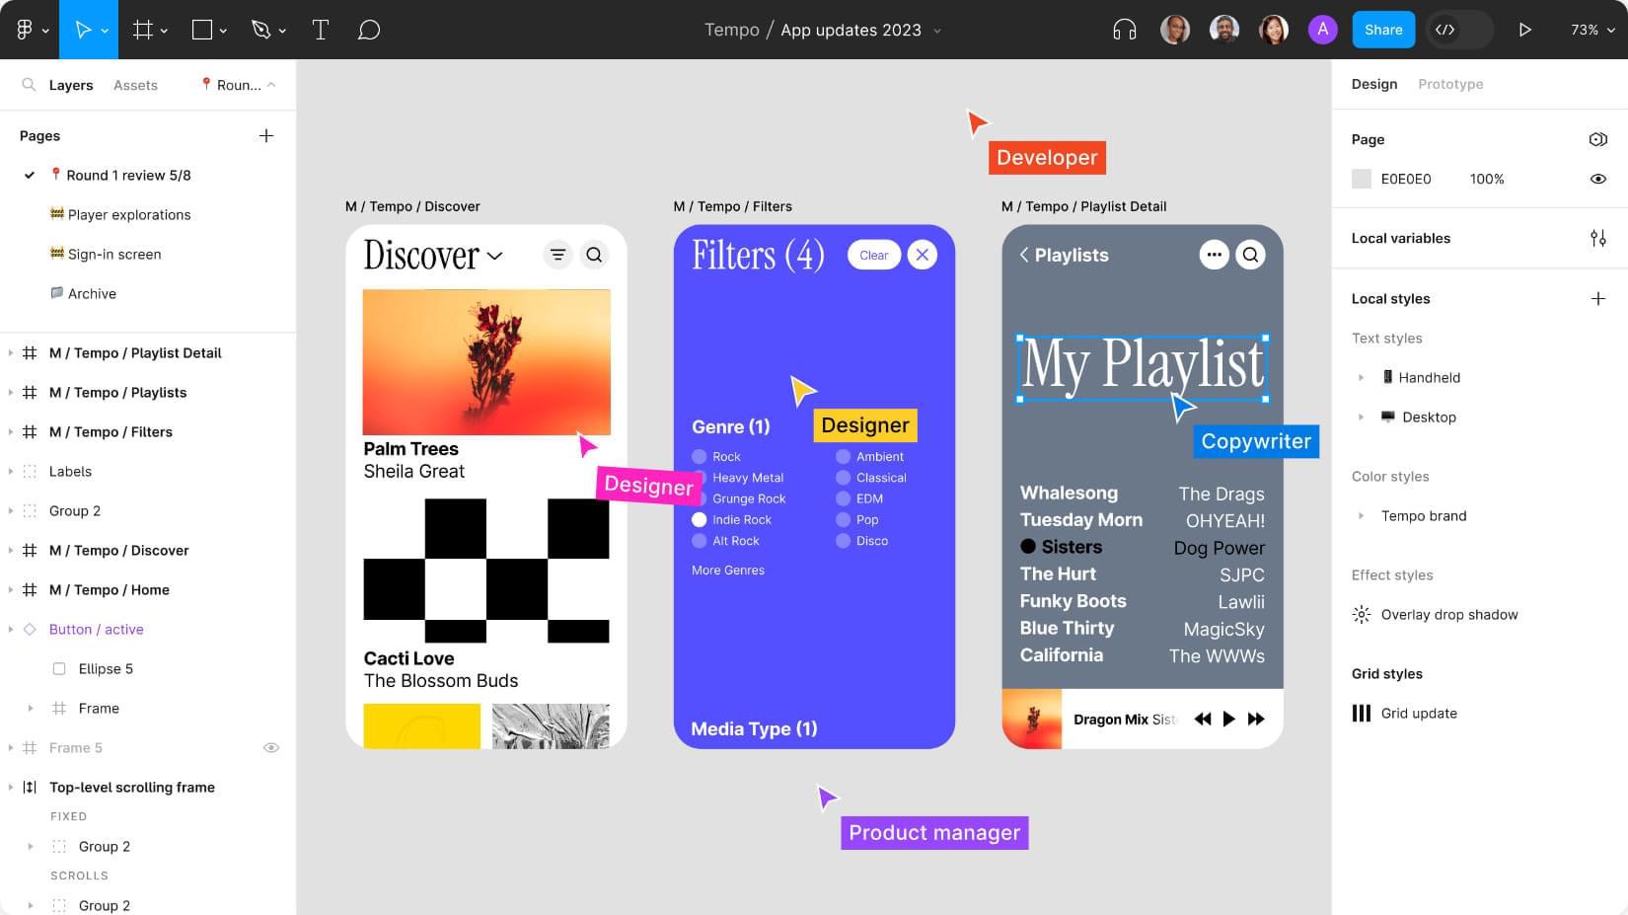This screenshot has height=915, width=1628.
Task: Click the More Genres link
Action: click(x=728, y=570)
